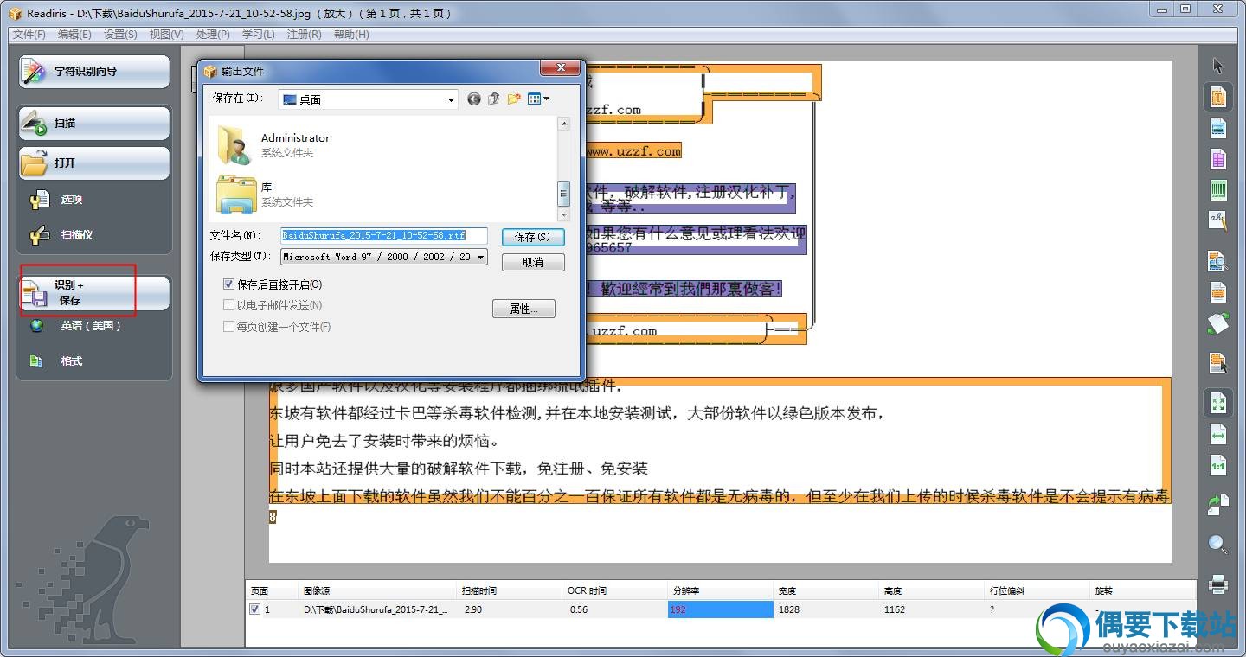The image size is (1246, 657).
Task: Click the file list scrollbar up arrow
Action: 564,124
